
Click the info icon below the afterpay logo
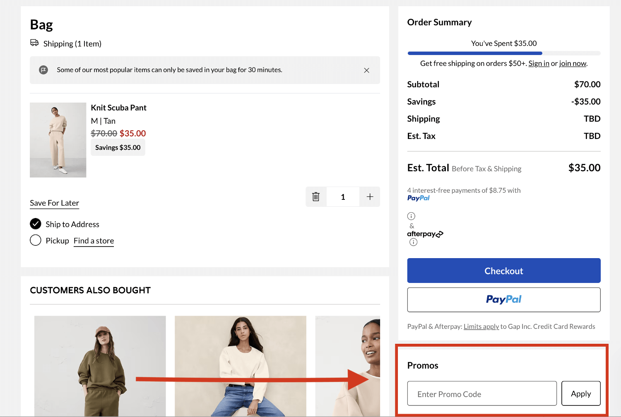pyautogui.click(x=413, y=242)
